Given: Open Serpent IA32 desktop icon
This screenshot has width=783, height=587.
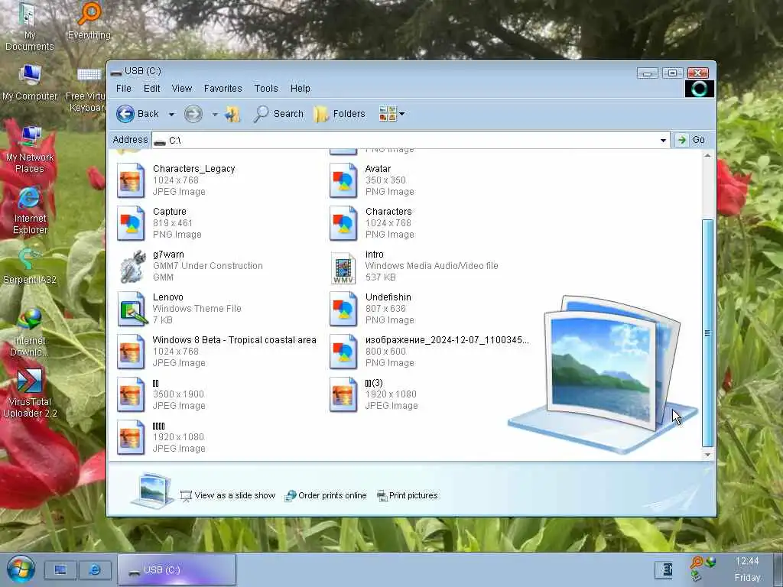Looking at the screenshot, I should (x=30, y=267).
